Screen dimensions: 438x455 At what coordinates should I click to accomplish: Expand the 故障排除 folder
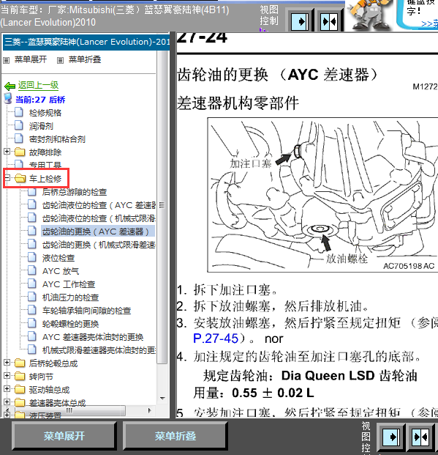click(x=7, y=151)
